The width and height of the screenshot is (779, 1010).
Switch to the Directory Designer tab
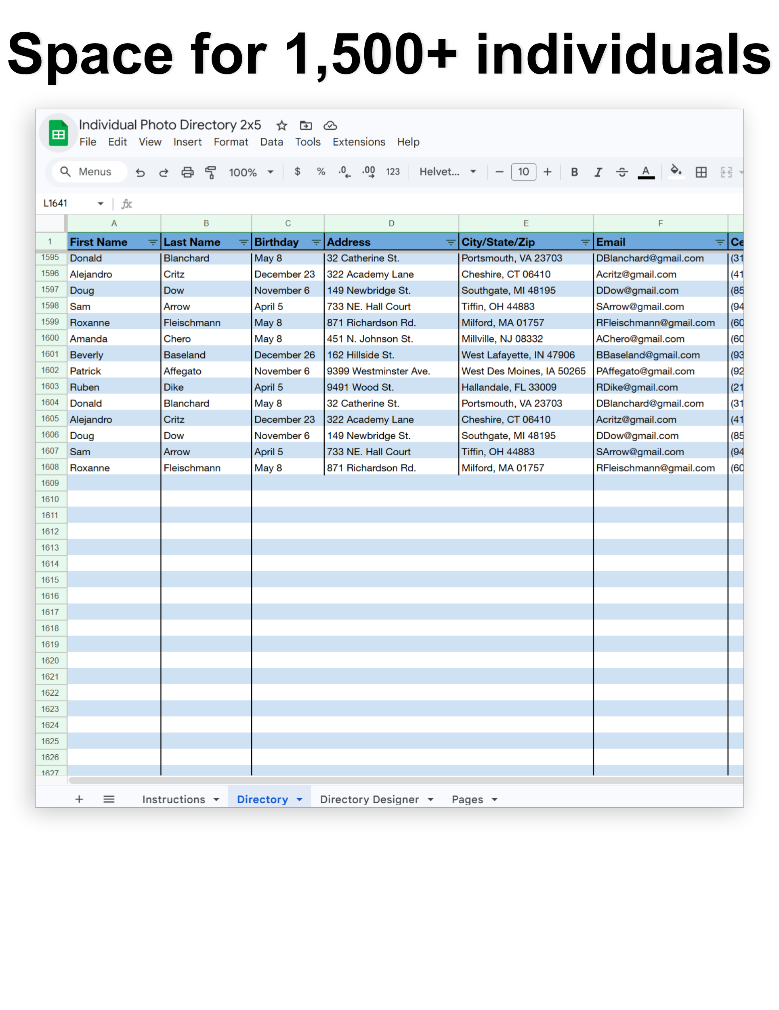point(370,799)
